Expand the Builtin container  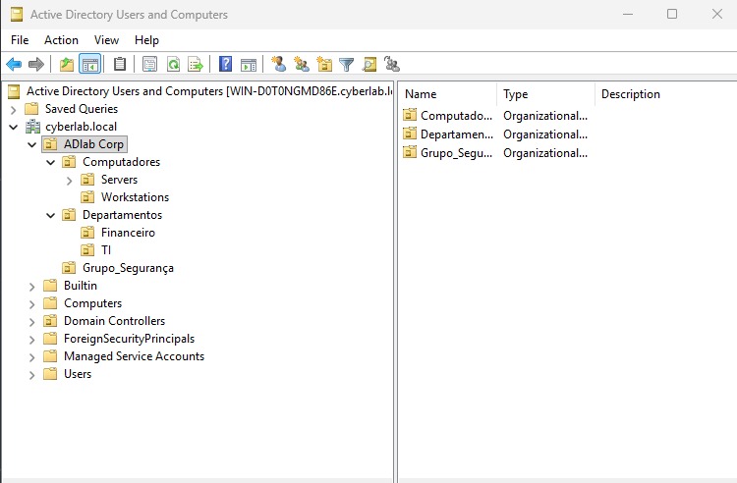(31, 287)
